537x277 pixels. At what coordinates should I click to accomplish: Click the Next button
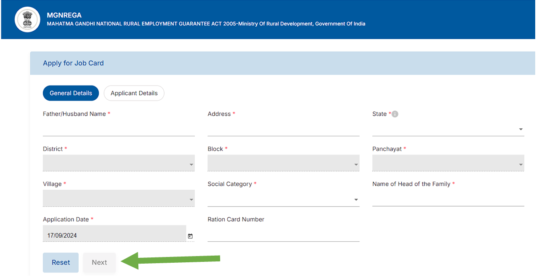coord(99,263)
